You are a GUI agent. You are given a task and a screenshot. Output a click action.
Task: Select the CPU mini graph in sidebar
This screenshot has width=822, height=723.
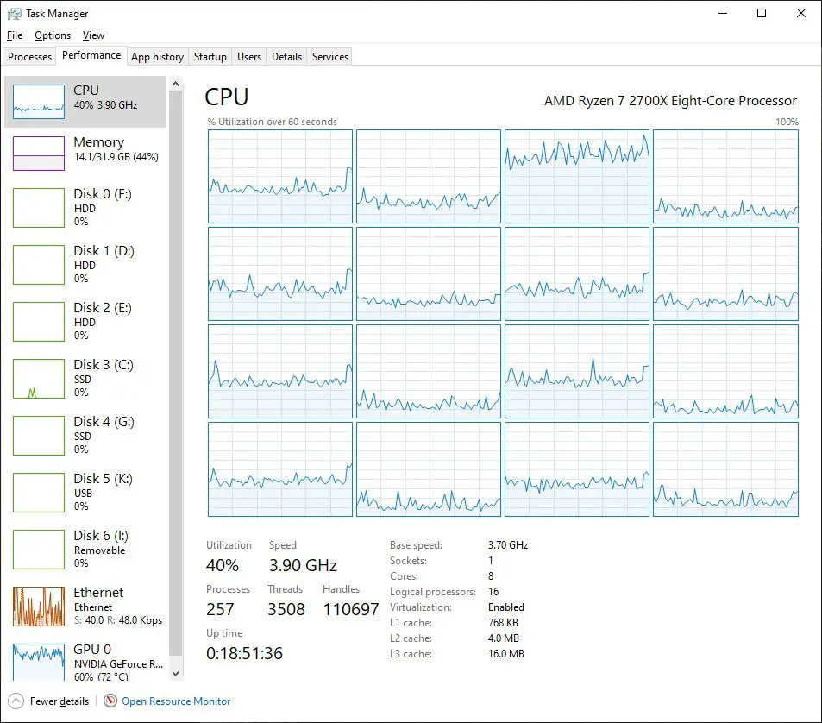(39, 102)
